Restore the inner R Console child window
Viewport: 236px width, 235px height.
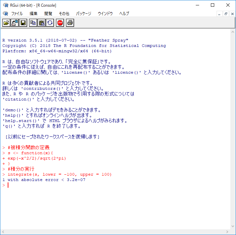(226, 14)
